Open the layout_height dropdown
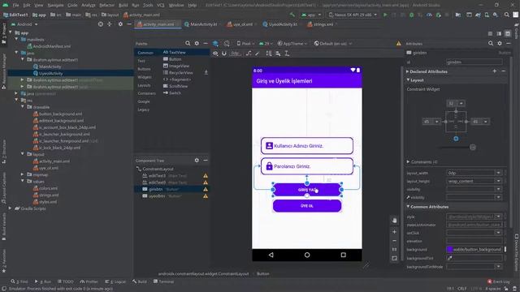520x292 pixels. pos(498,181)
